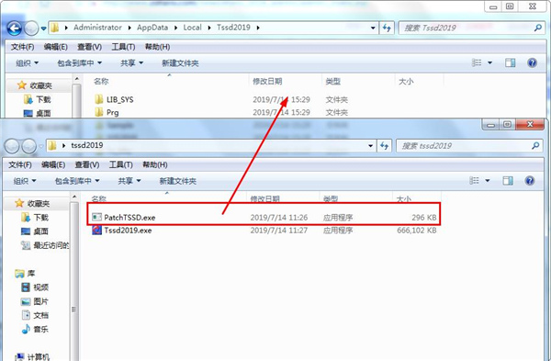Click 收藏夹 in back window sidebar

click(35, 85)
